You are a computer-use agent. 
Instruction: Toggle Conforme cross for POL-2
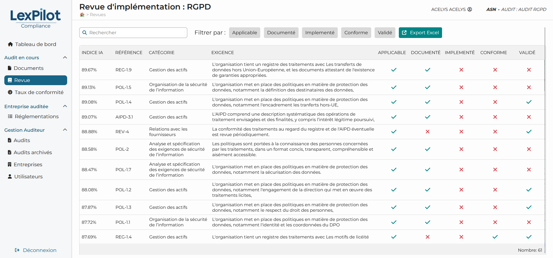click(x=495, y=149)
